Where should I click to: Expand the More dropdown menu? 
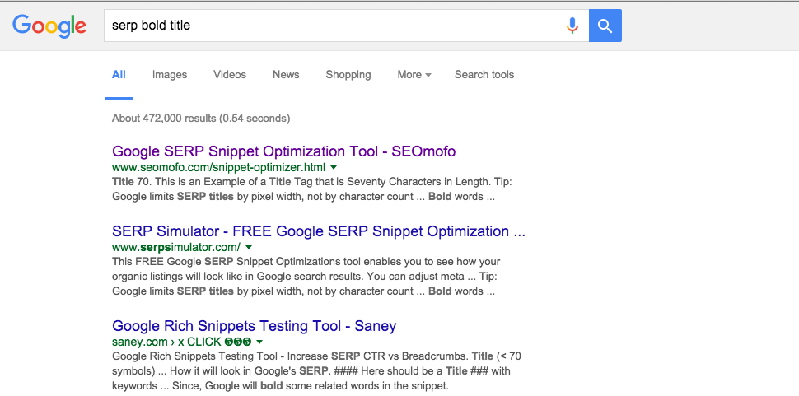(x=414, y=75)
